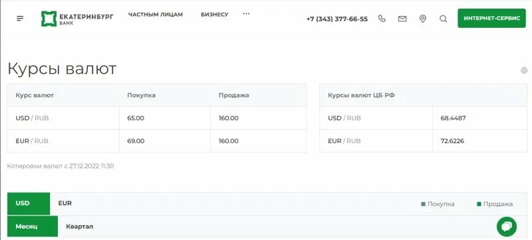Viewport: 532px width, 240px height.
Task: Open the Частным лицам menu
Action: tap(156, 15)
